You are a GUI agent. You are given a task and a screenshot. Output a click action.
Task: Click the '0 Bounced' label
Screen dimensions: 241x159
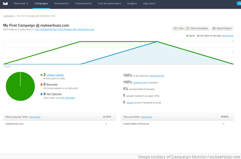pyautogui.click(x=50, y=85)
